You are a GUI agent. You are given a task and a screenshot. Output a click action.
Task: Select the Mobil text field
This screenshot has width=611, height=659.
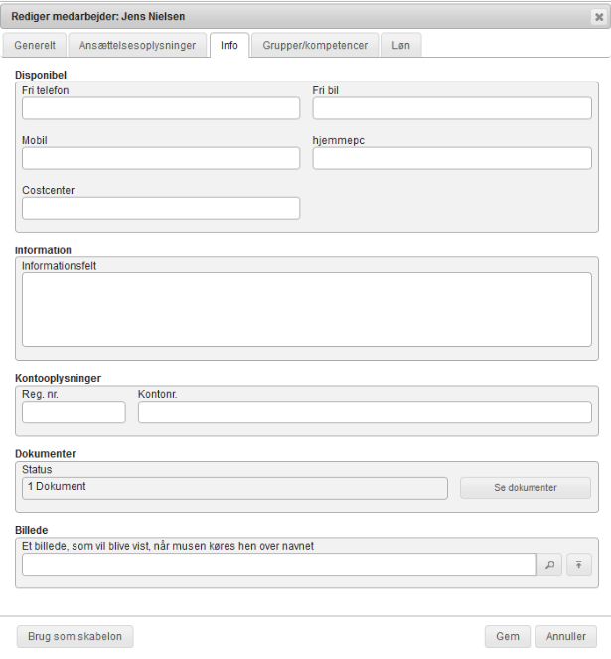[161, 158]
